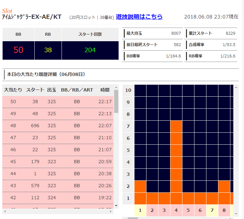Click the chart row label 1
This screenshot has height=219, width=244.
pos(128,199)
